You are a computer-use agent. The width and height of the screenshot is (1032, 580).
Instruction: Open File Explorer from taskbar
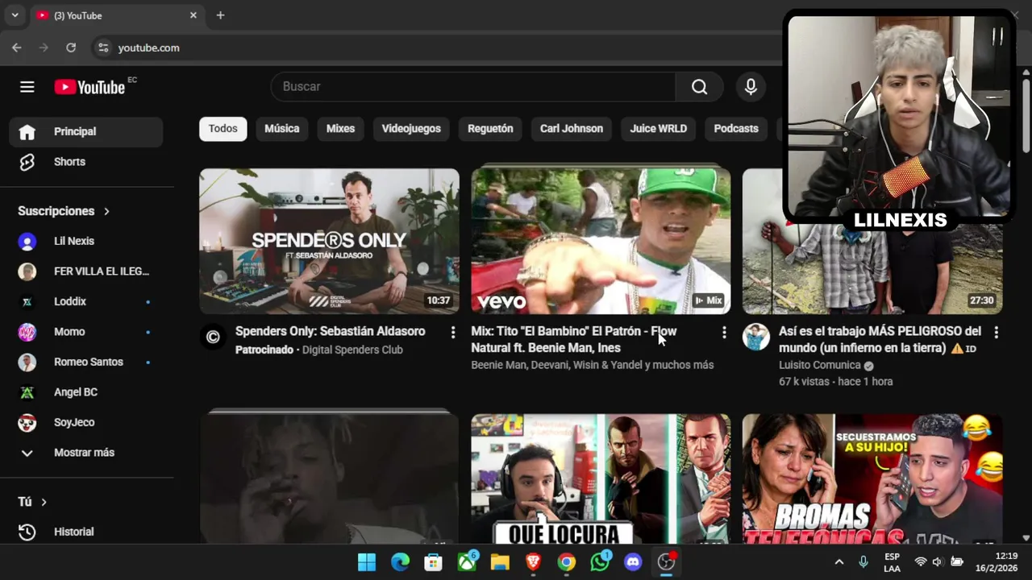coord(500,562)
